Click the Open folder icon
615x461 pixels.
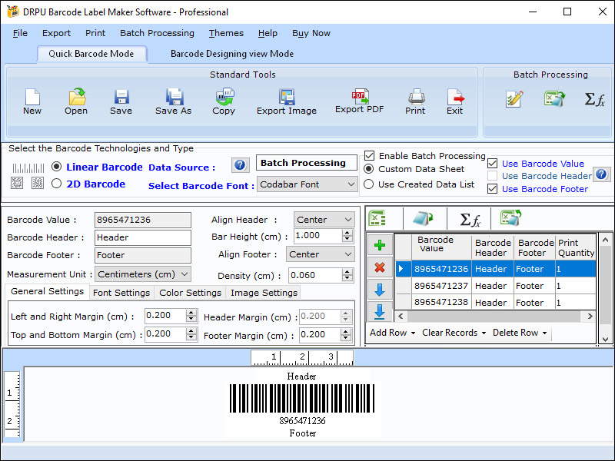click(76, 98)
